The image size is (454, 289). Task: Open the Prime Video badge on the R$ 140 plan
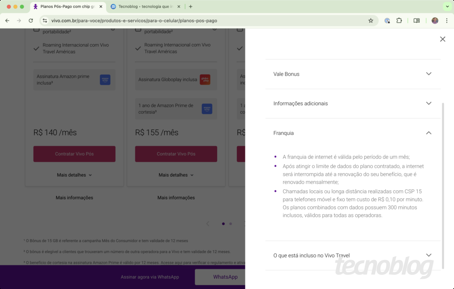105,80
